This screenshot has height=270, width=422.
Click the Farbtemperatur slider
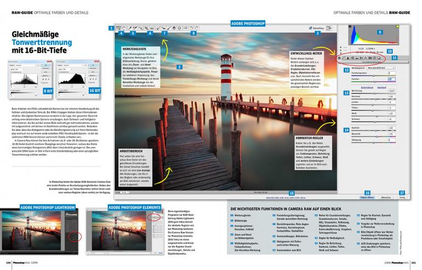374,76
